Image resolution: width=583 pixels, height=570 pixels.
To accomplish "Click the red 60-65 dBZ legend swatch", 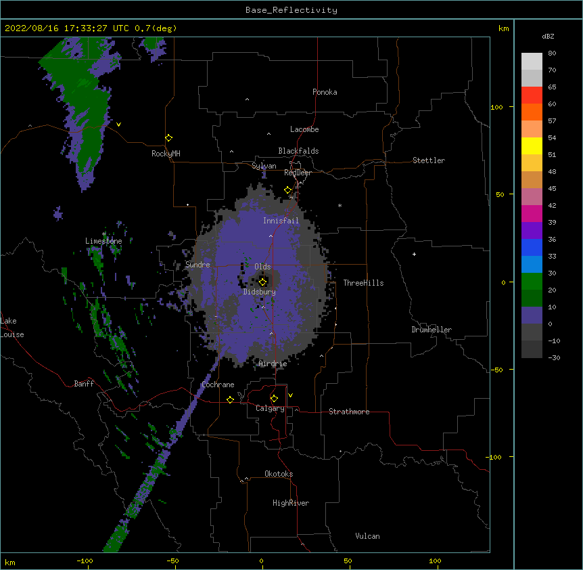I will (x=532, y=95).
